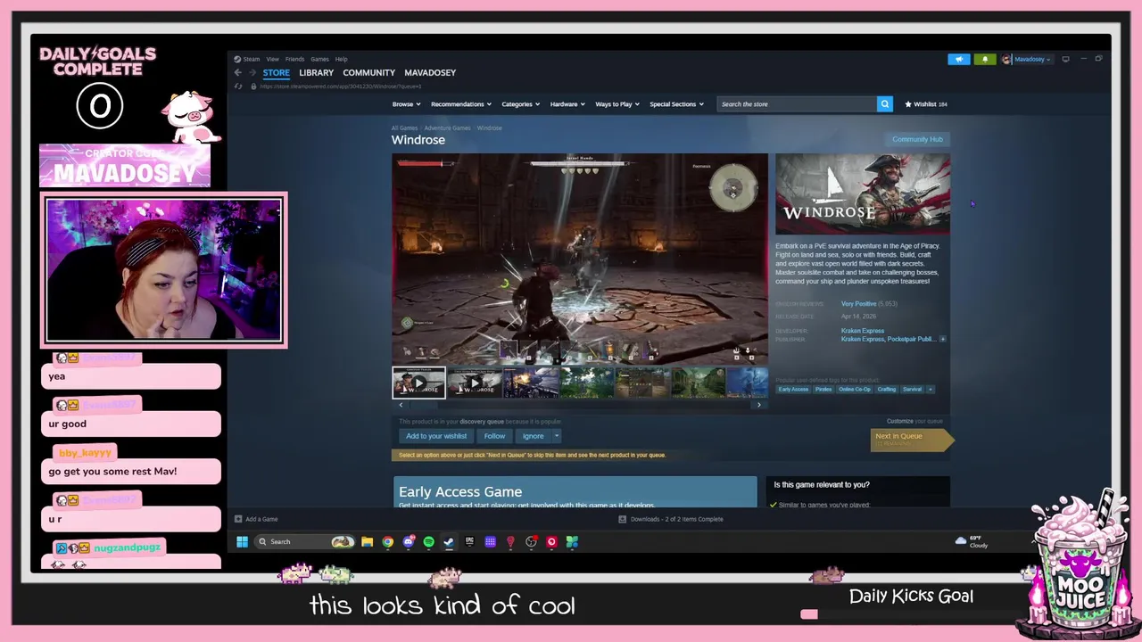This screenshot has height=642, width=1142.
Task: Open the Kraken Express developer link
Action: coord(862,331)
